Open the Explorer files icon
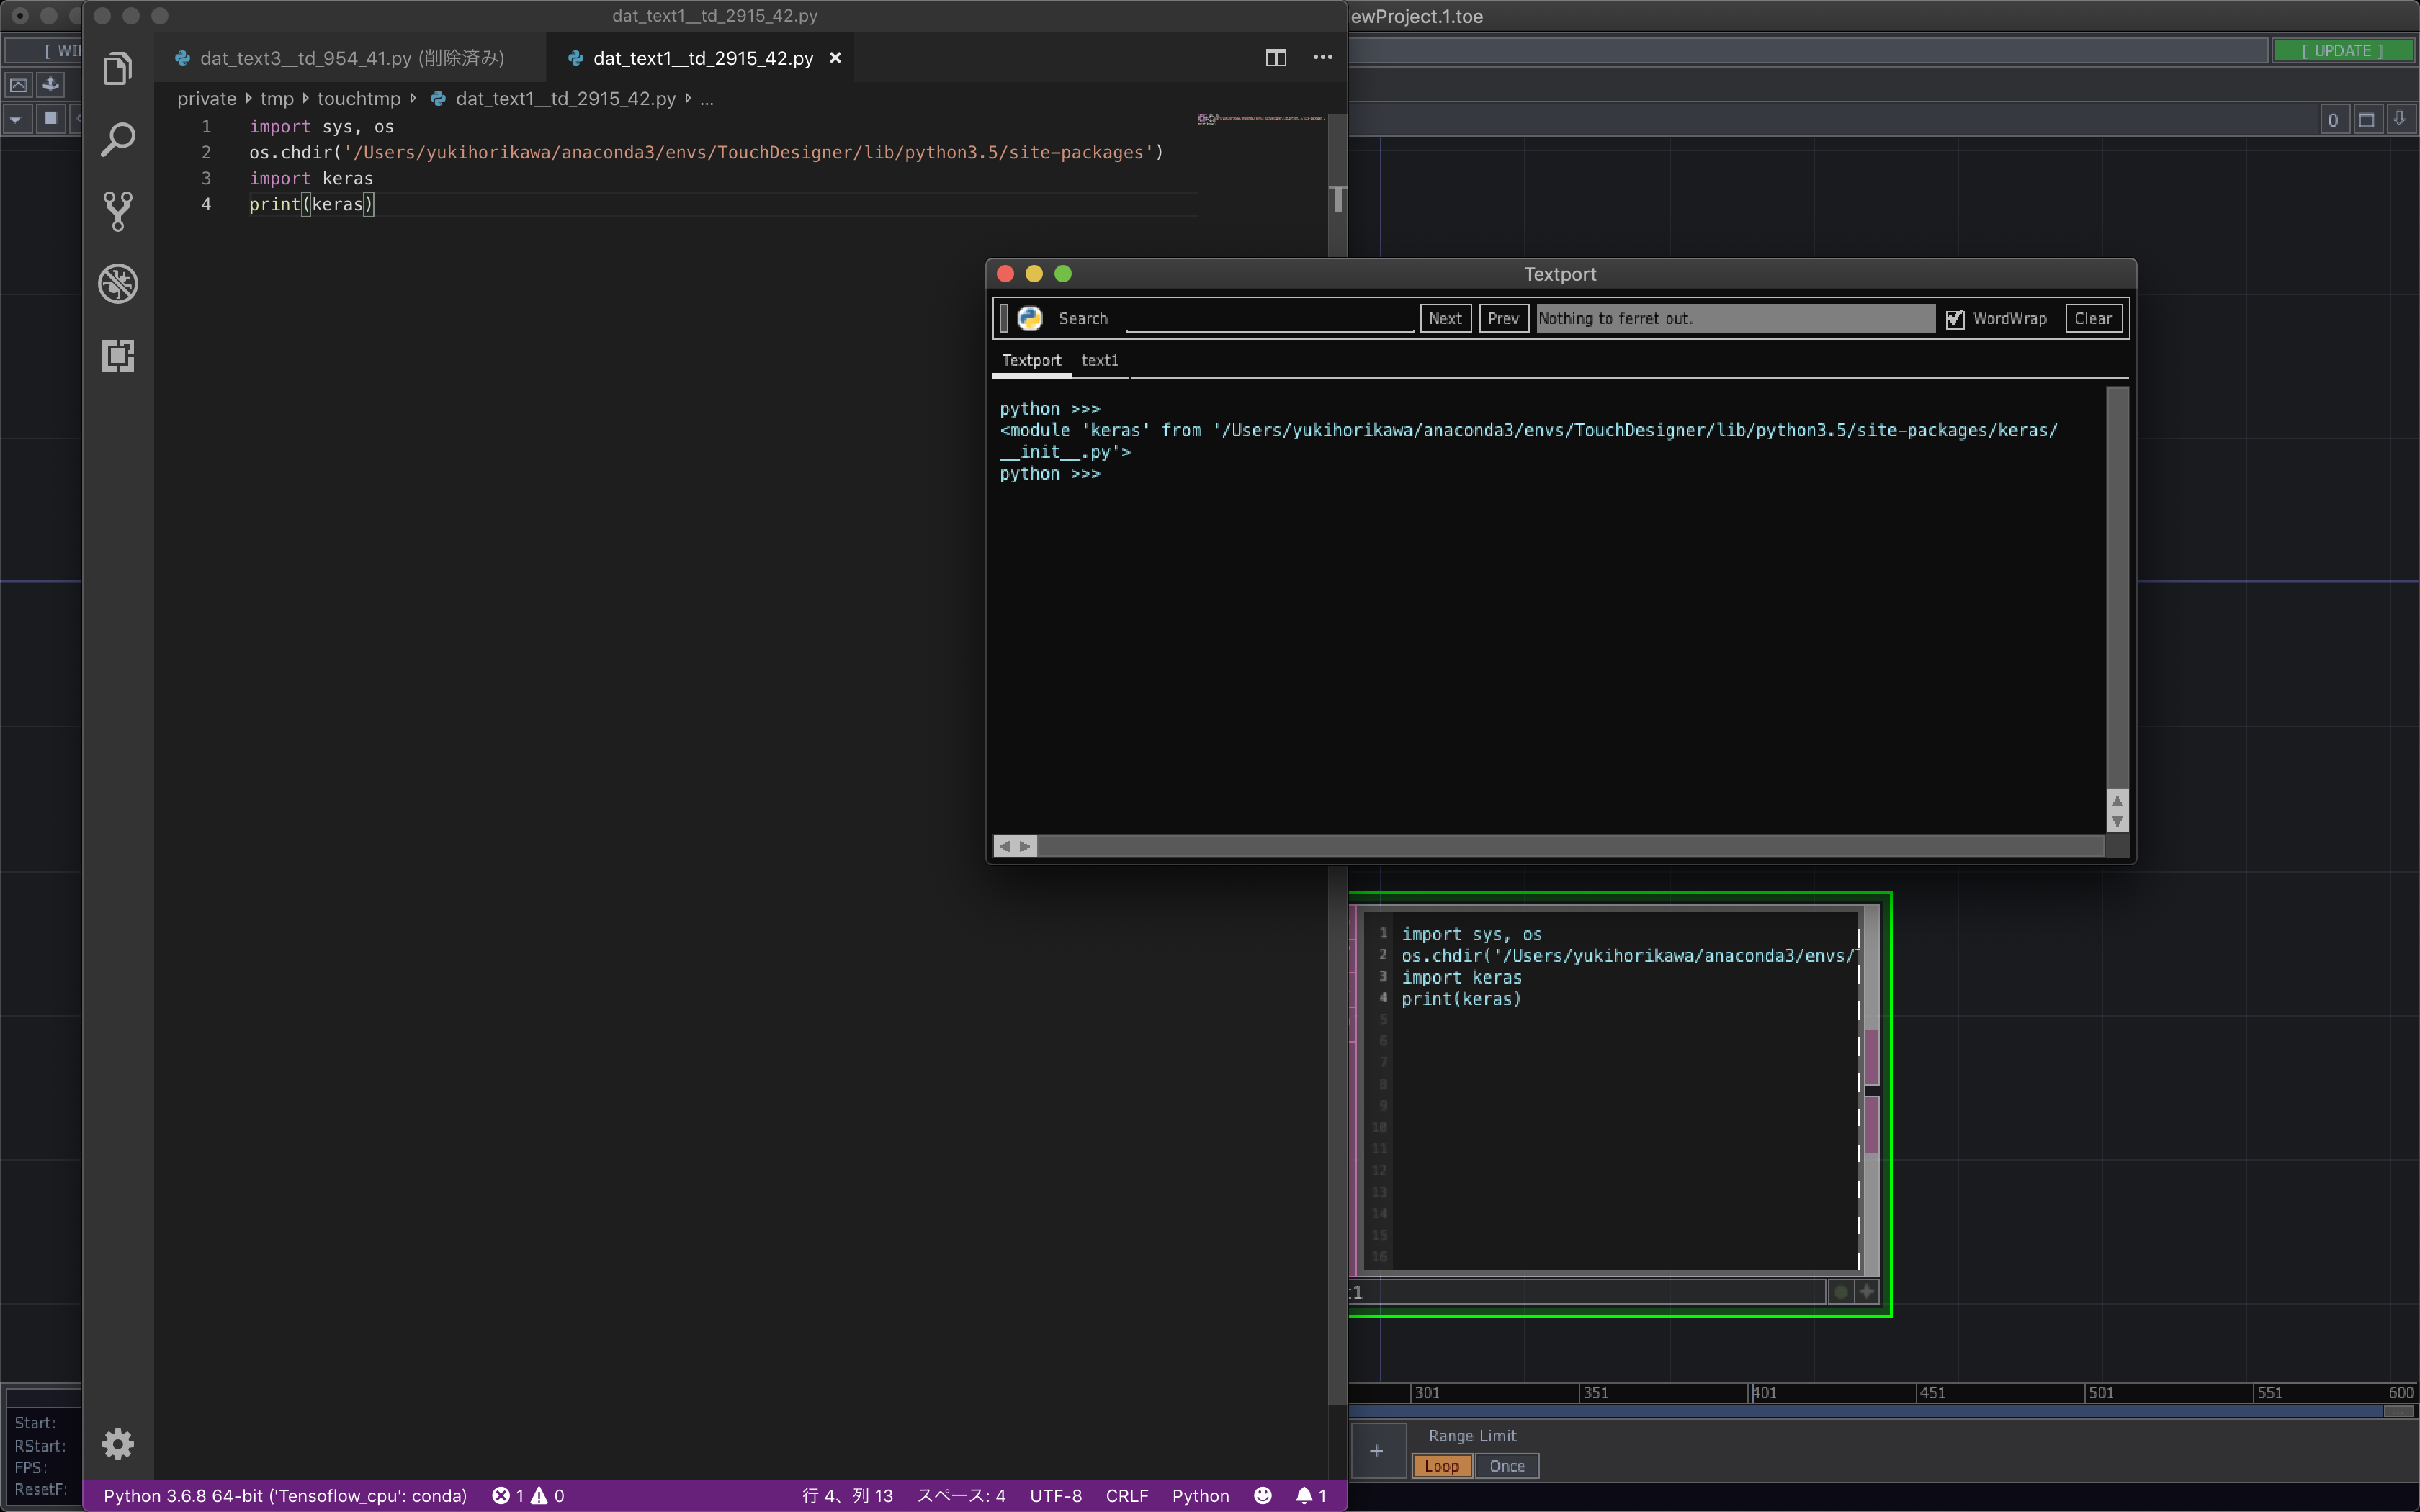 coord(118,68)
